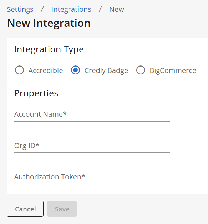Click the slash separator after Settings
The height and width of the screenshot is (224, 208).
[x=42, y=9]
